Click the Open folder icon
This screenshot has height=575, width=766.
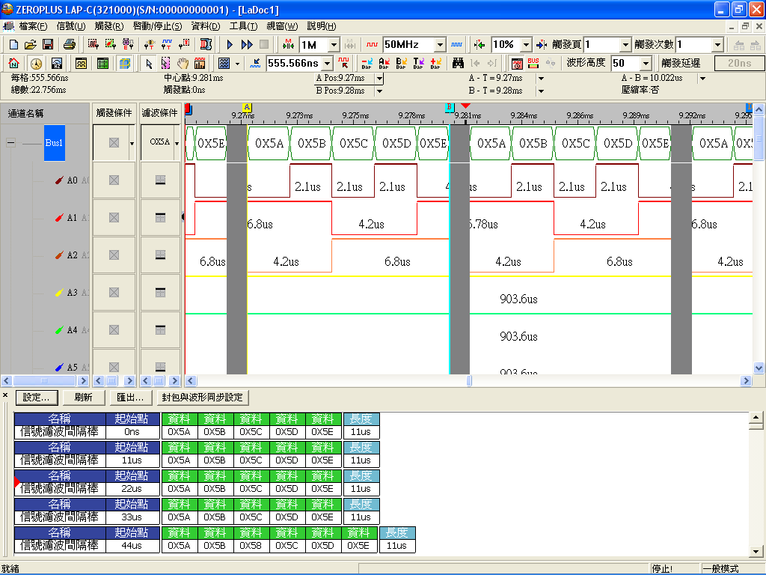31,45
